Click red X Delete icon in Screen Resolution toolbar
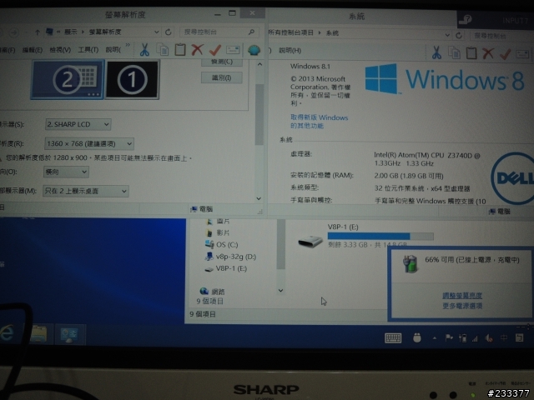Image resolution: width=534 pixels, height=400 pixels. coord(197,50)
